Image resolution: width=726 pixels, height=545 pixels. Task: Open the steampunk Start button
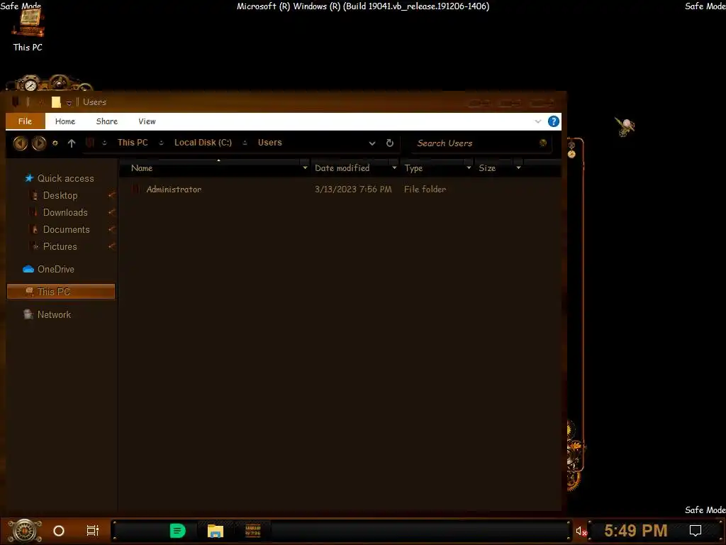[24, 531]
